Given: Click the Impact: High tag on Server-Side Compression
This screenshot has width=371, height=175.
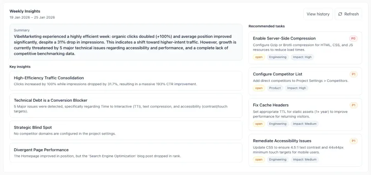Looking at the screenshot, I should pyautogui.click(x=302, y=57).
